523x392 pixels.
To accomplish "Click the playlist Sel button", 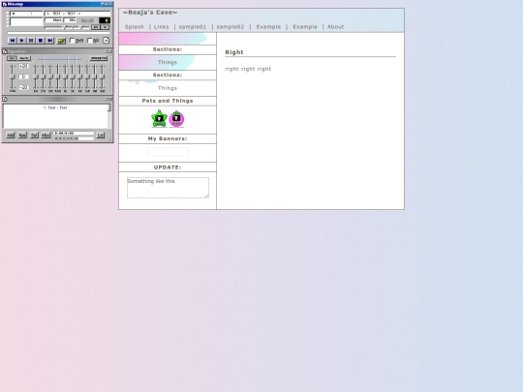I will (x=34, y=135).
